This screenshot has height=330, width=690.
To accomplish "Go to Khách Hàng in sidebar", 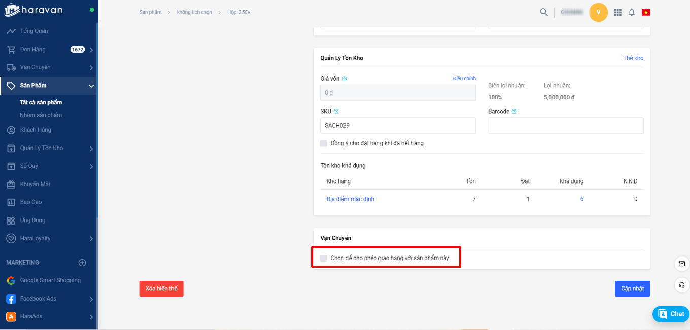I will [36, 130].
